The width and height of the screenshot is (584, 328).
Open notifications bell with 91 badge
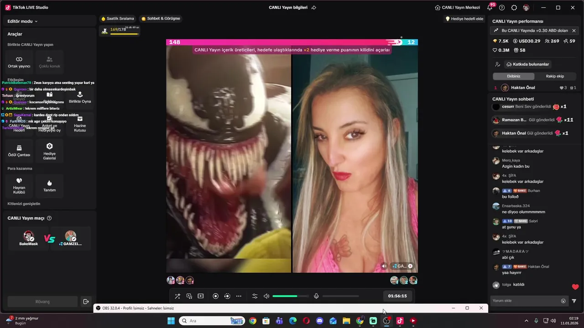pyautogui.click(x=490, y=7)
